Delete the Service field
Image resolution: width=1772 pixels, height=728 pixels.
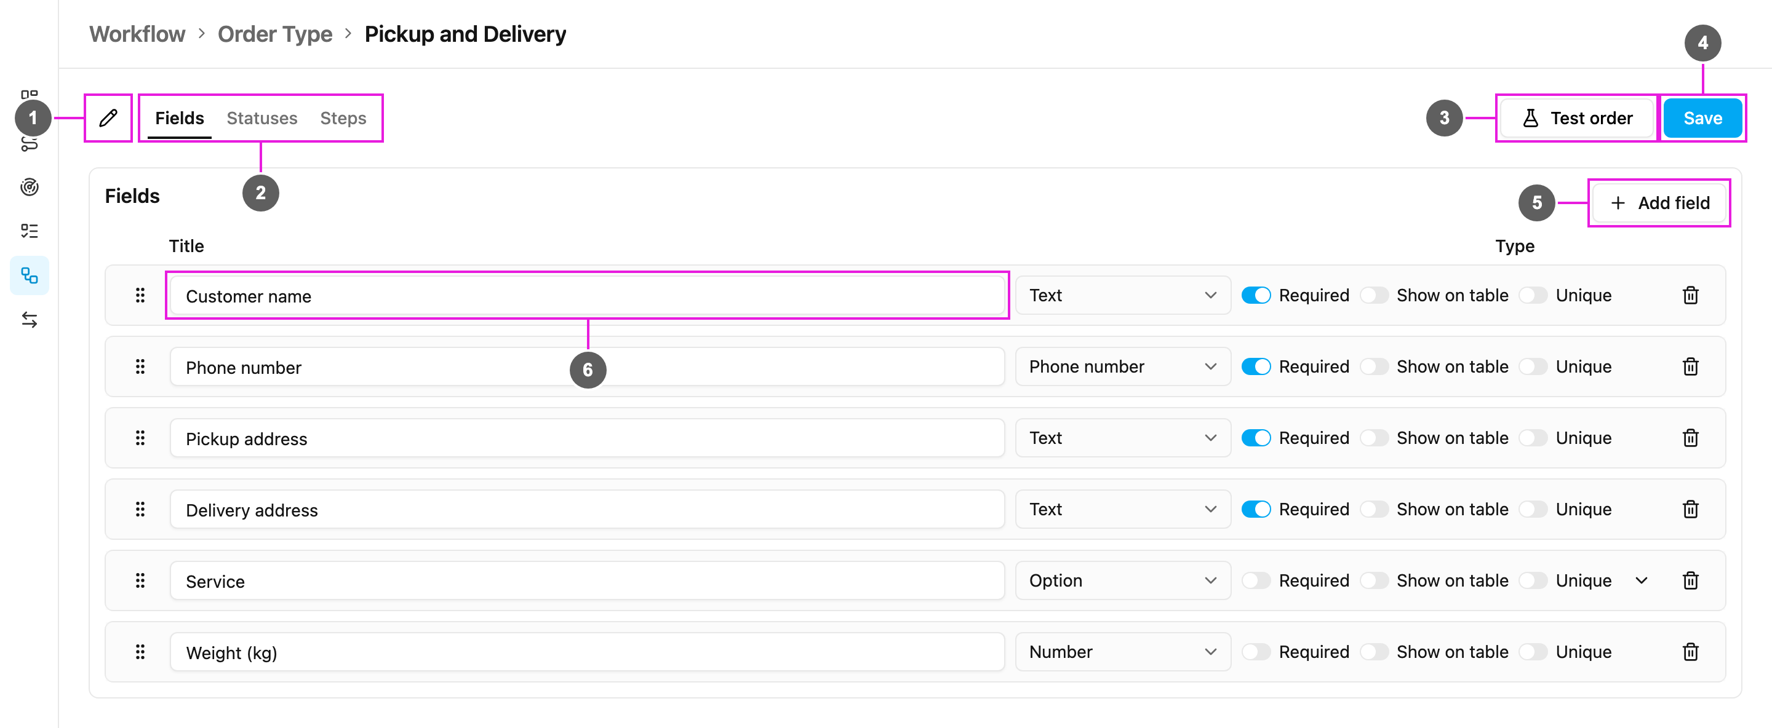1690,581
